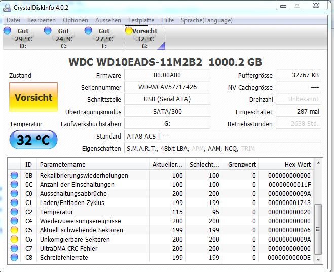Click the Laufwerksbuchstaben field G:
The height and width of the screenshot is (272, 334).
(167, 124)
